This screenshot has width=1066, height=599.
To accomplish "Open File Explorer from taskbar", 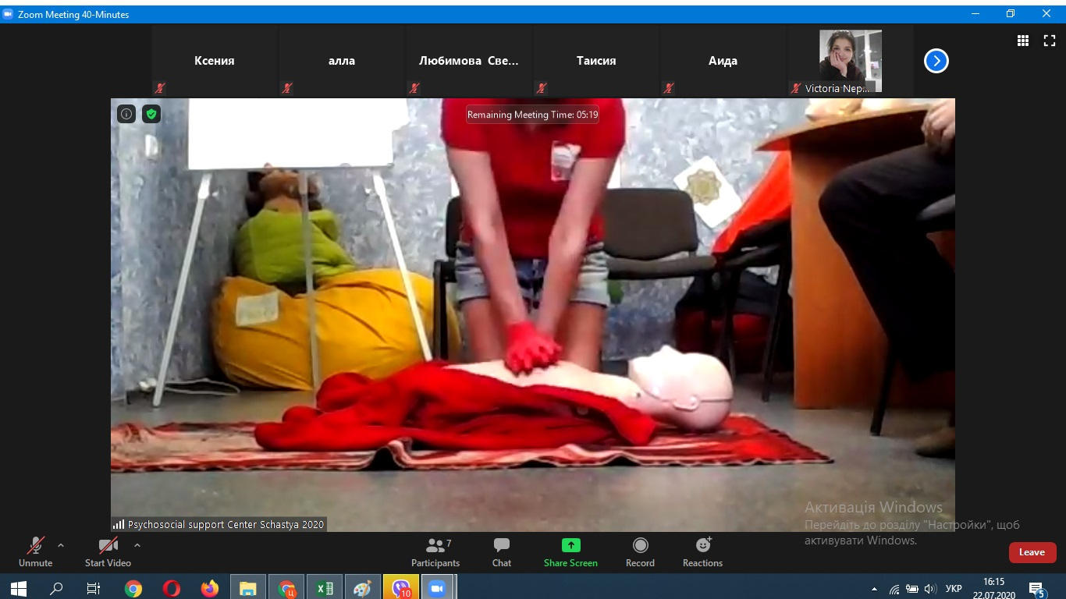I will (x=248, y=588).
